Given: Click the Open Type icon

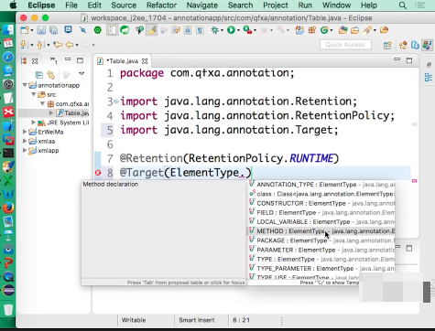Looking at the screenshot, I should [x=343, y=30].
